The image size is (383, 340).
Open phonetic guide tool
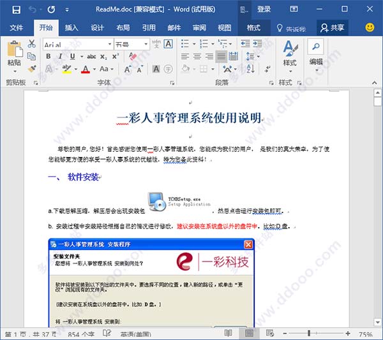click(x=156, y=44)
